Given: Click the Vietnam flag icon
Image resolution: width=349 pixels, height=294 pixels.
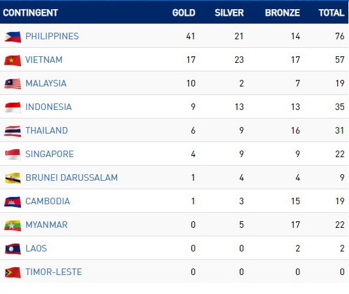Looking at the screenshot, I should [12, 60].
